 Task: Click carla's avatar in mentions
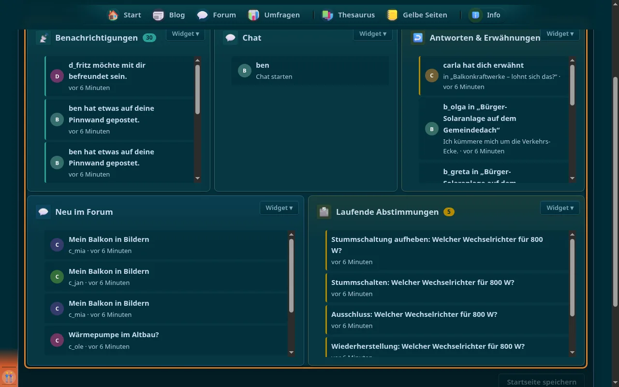click(432, 75)
